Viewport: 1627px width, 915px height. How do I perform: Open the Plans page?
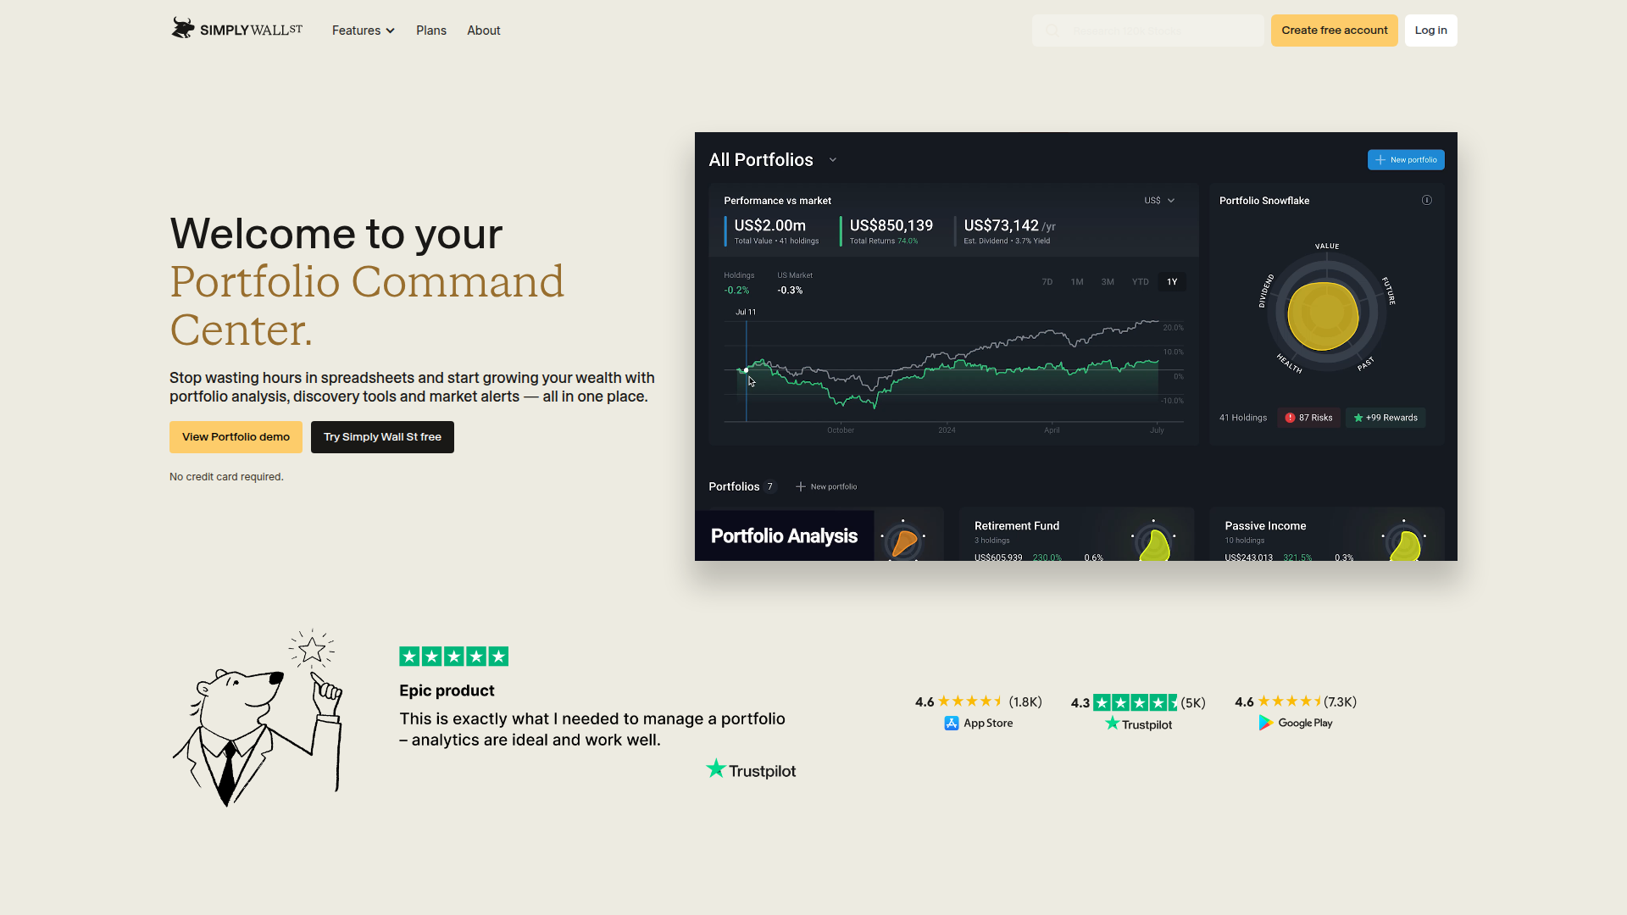point(431,30)
